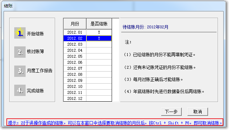Click the 月度工作报告 step label
This screenshot has height=130, width=229.
39,70
